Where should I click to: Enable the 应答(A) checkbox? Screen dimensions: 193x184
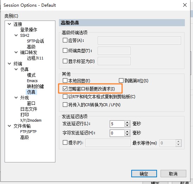[x=65, y=40]
